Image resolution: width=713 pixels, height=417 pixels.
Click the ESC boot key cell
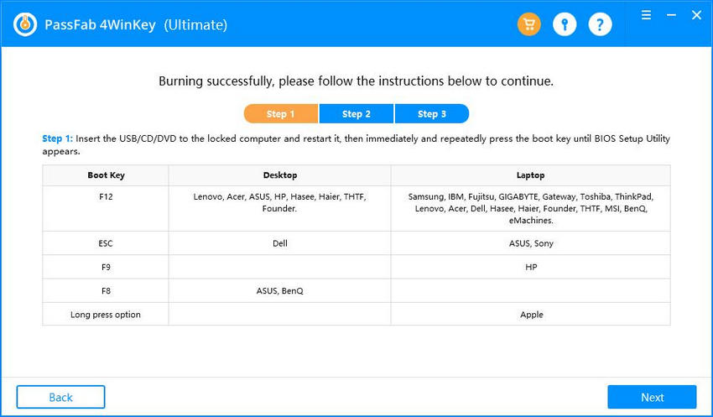click(106, 243)
